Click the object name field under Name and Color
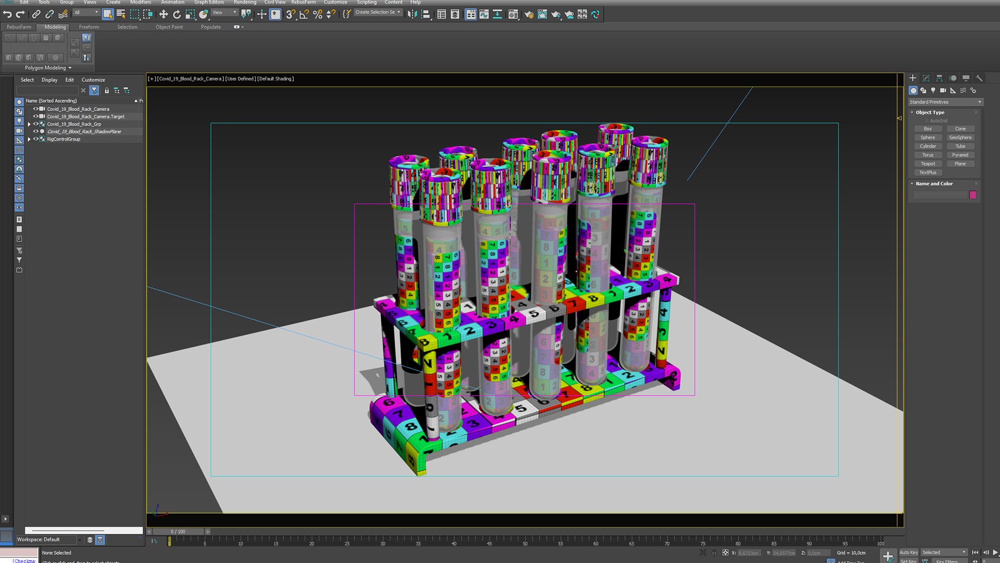This screenshot has width=1000, height=563. (941, 195)
